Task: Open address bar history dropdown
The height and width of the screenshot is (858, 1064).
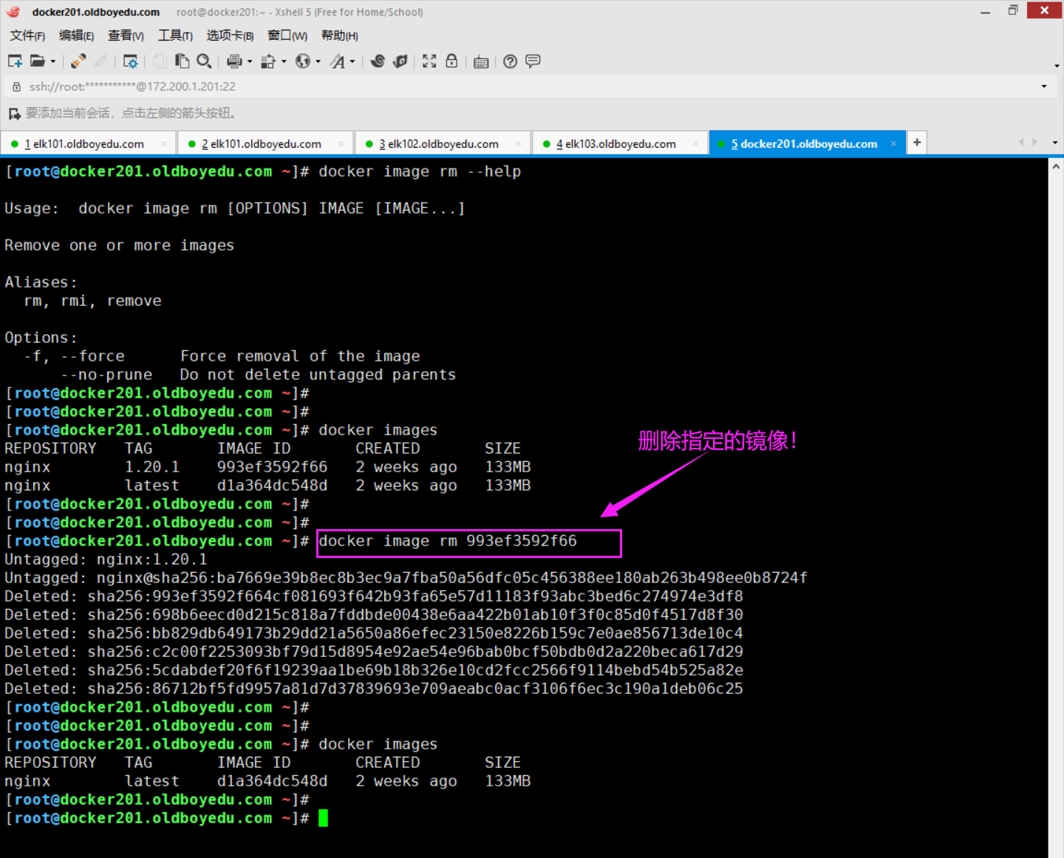Action: click(x=1044, y=86)
